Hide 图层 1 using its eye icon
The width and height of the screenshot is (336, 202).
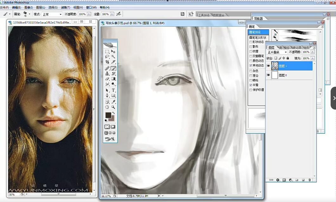point(268,66)
